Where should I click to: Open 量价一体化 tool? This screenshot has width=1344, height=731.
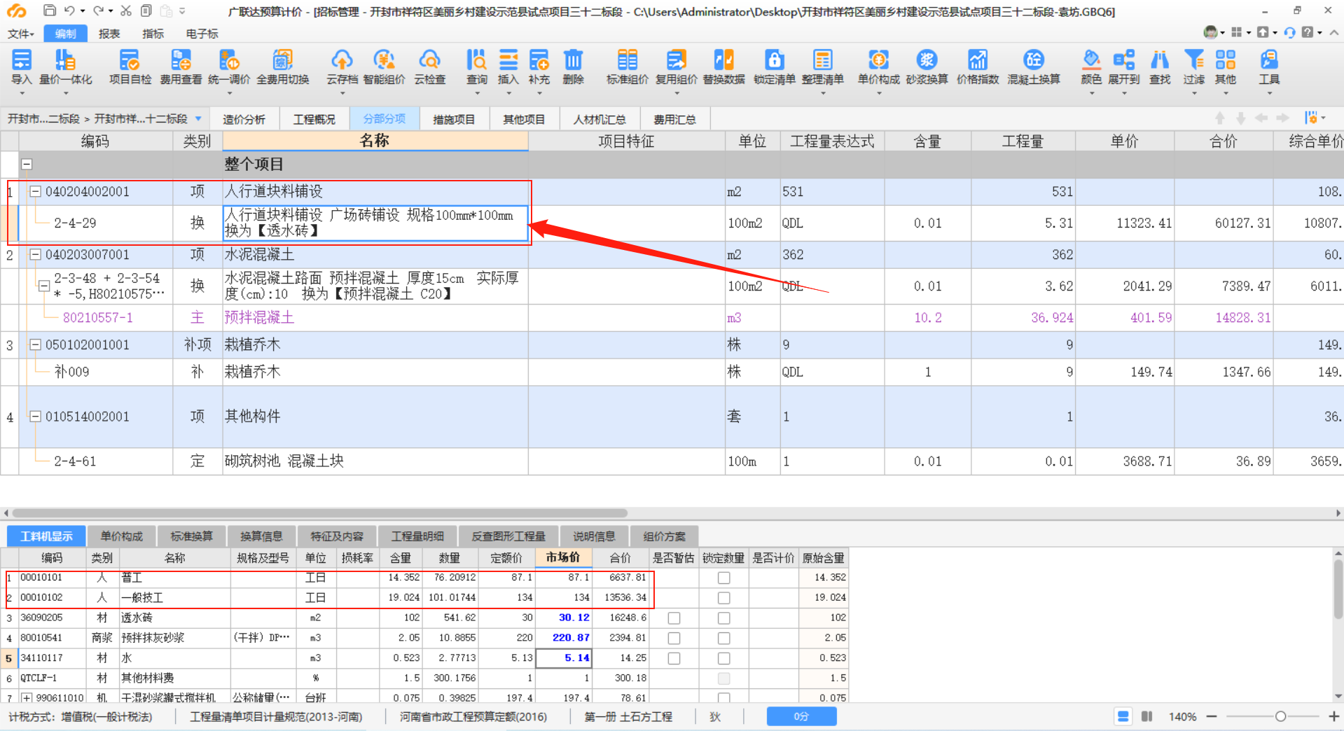click(x=65, y=67)
